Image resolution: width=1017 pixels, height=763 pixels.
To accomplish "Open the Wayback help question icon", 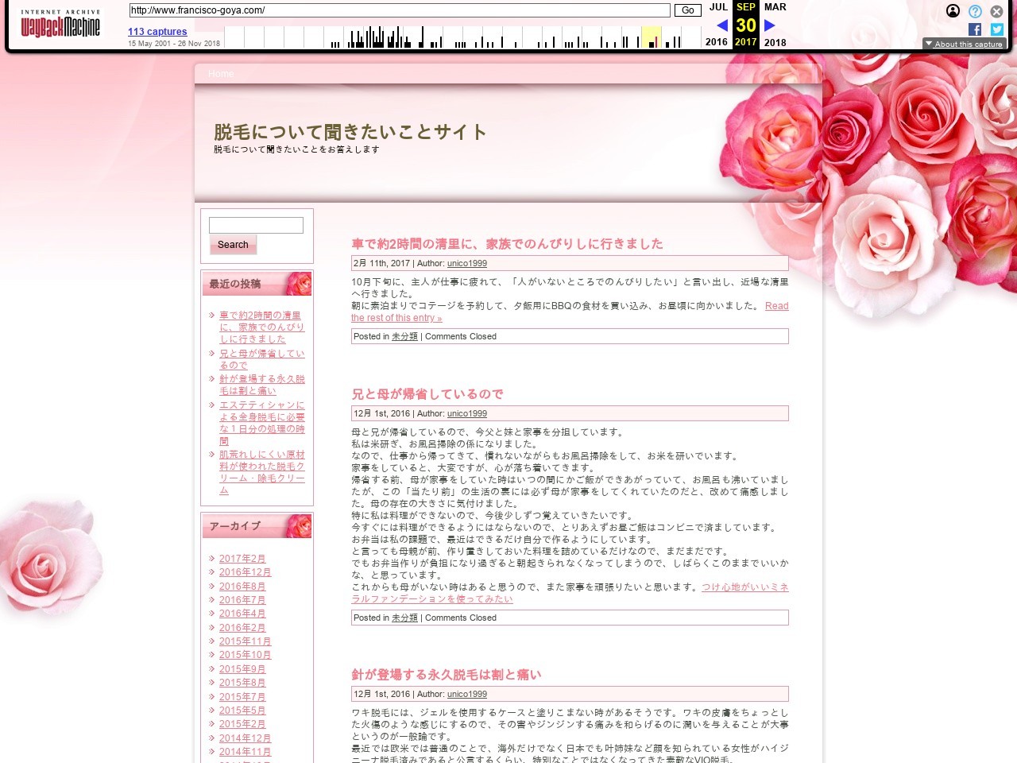I will (975, 11).
